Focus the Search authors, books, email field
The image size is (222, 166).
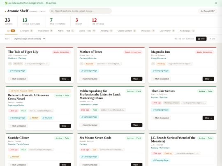(81, 11)
